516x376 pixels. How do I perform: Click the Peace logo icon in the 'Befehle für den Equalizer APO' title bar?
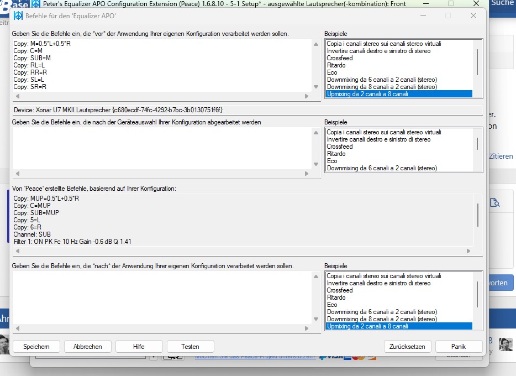(x=18, y=15)
